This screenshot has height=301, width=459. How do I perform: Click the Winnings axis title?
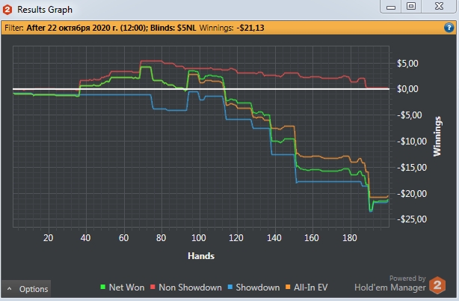pos(437,136)
